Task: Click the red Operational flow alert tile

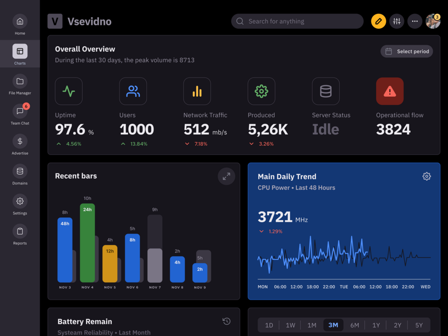Action: (x=390, y=91)
